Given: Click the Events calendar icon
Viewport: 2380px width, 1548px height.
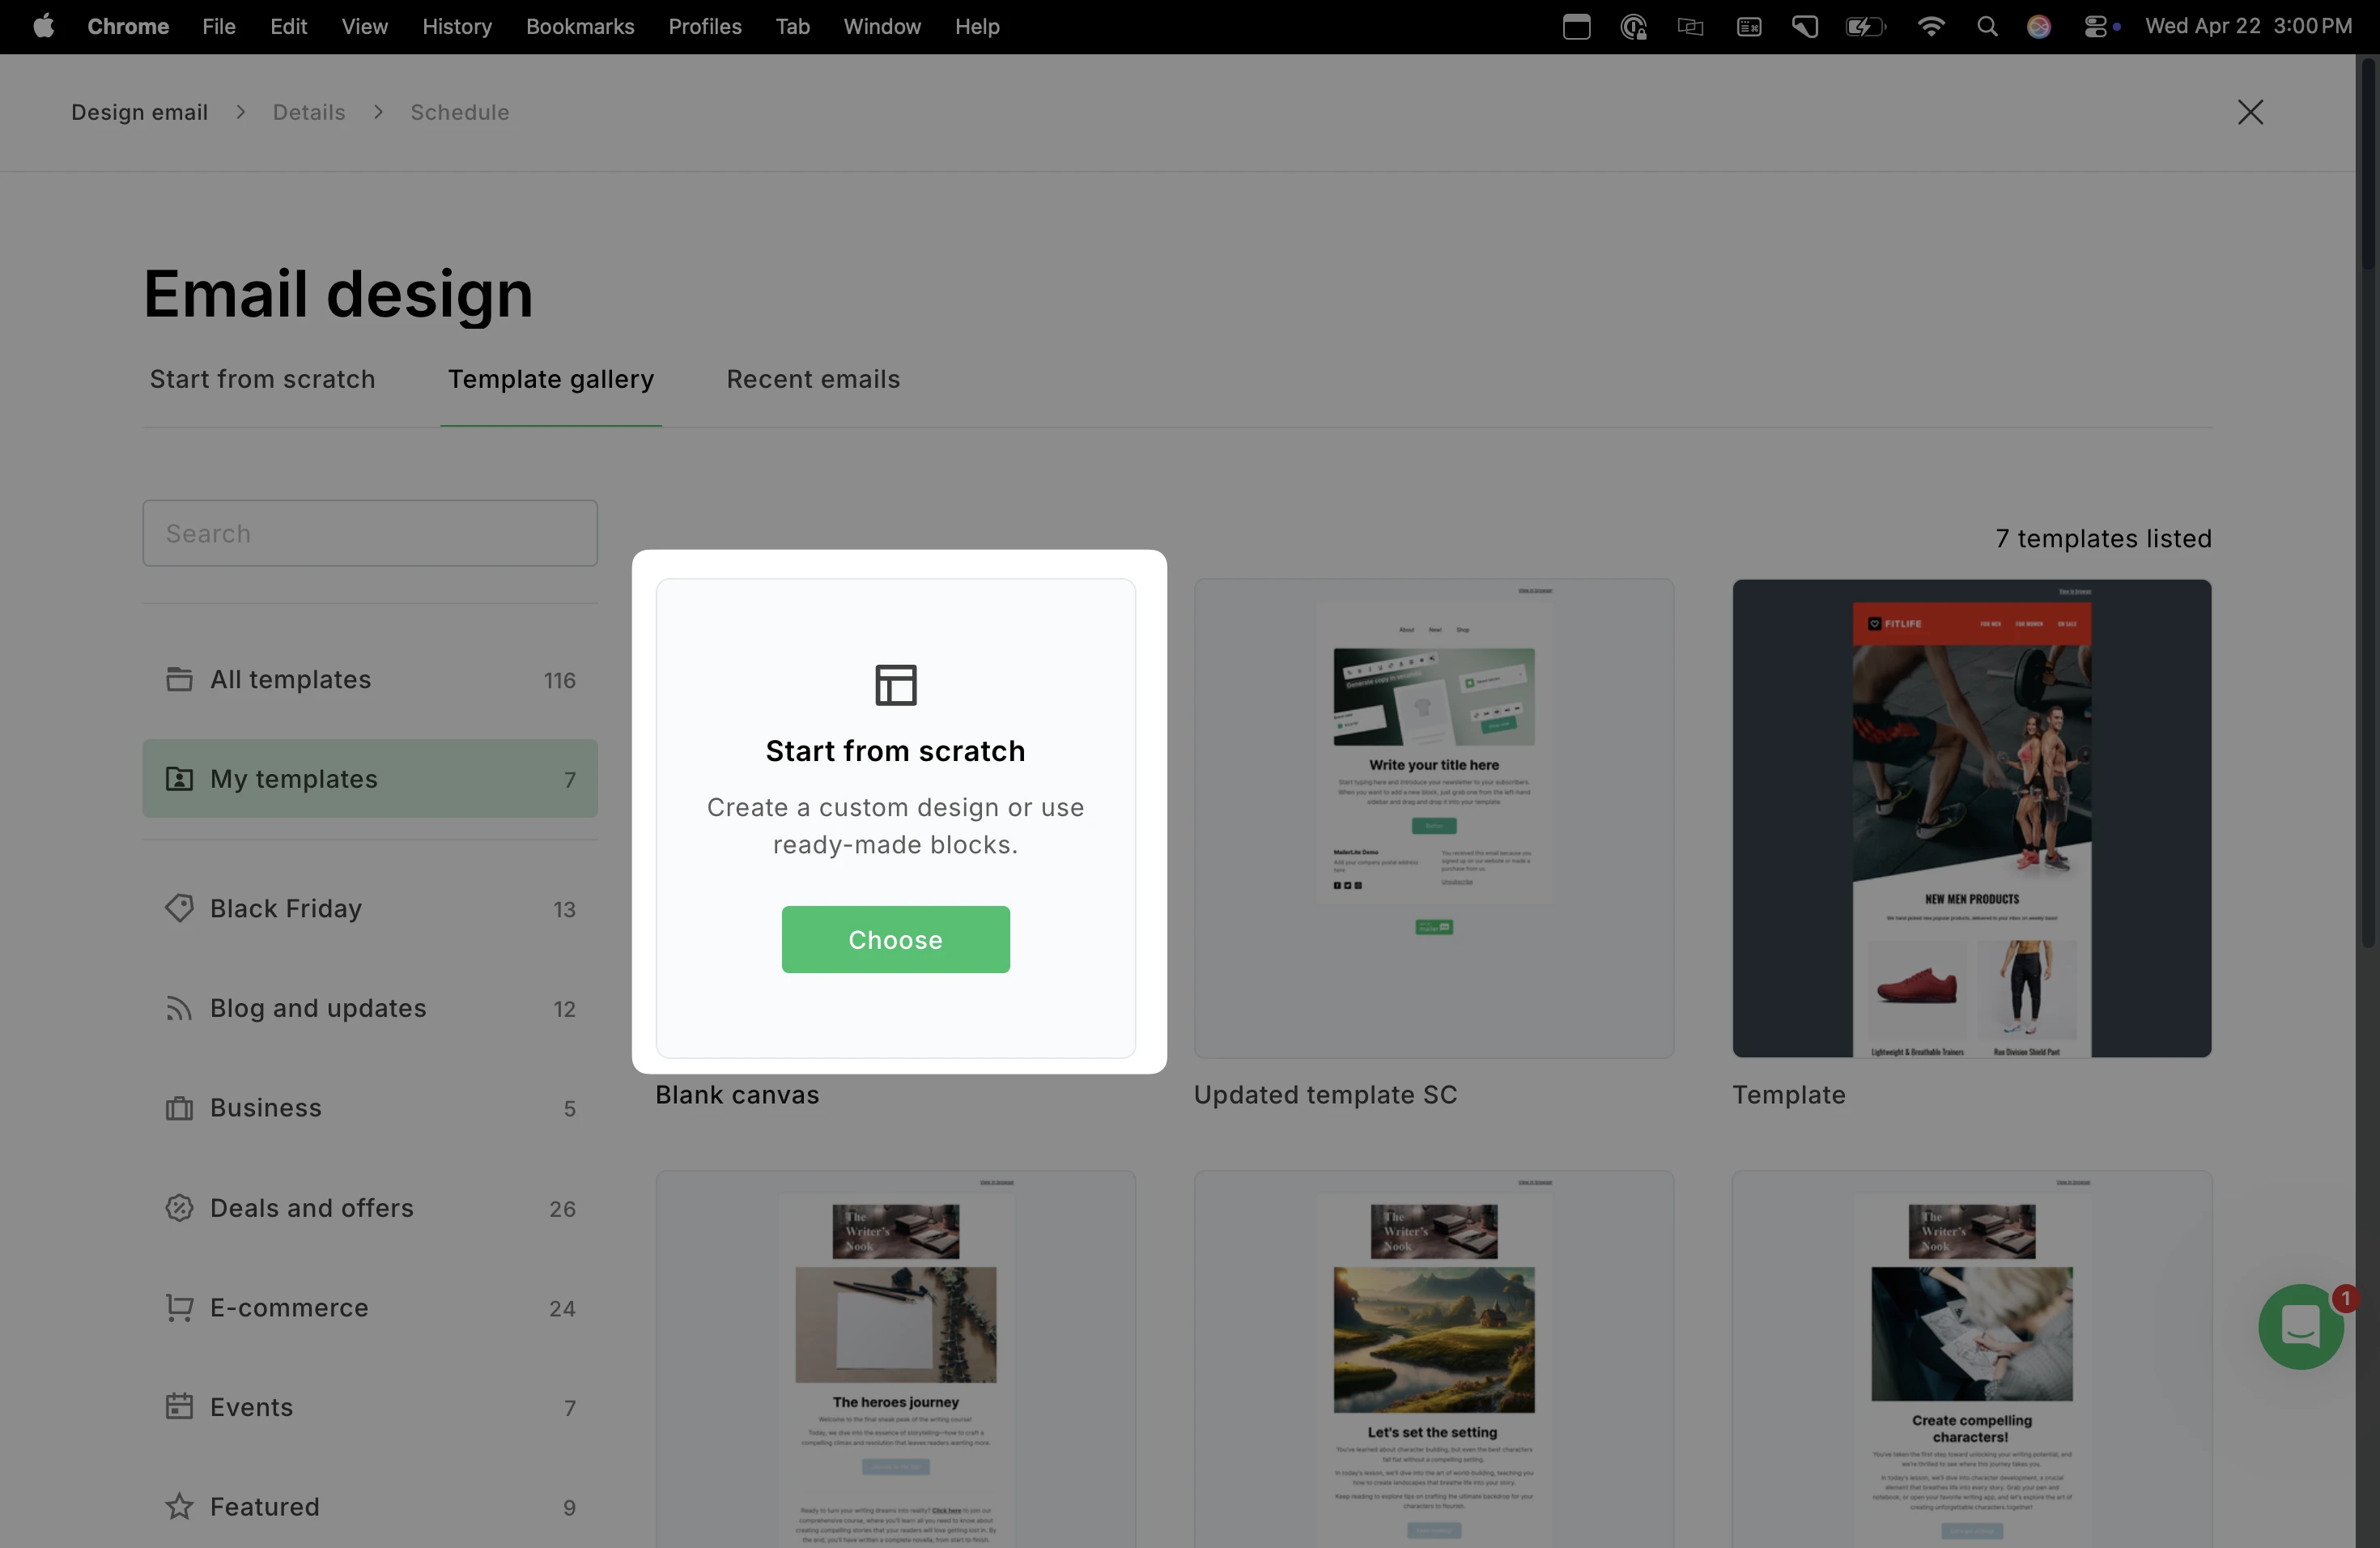Looking at the screenshot, I should [179, 1407].
